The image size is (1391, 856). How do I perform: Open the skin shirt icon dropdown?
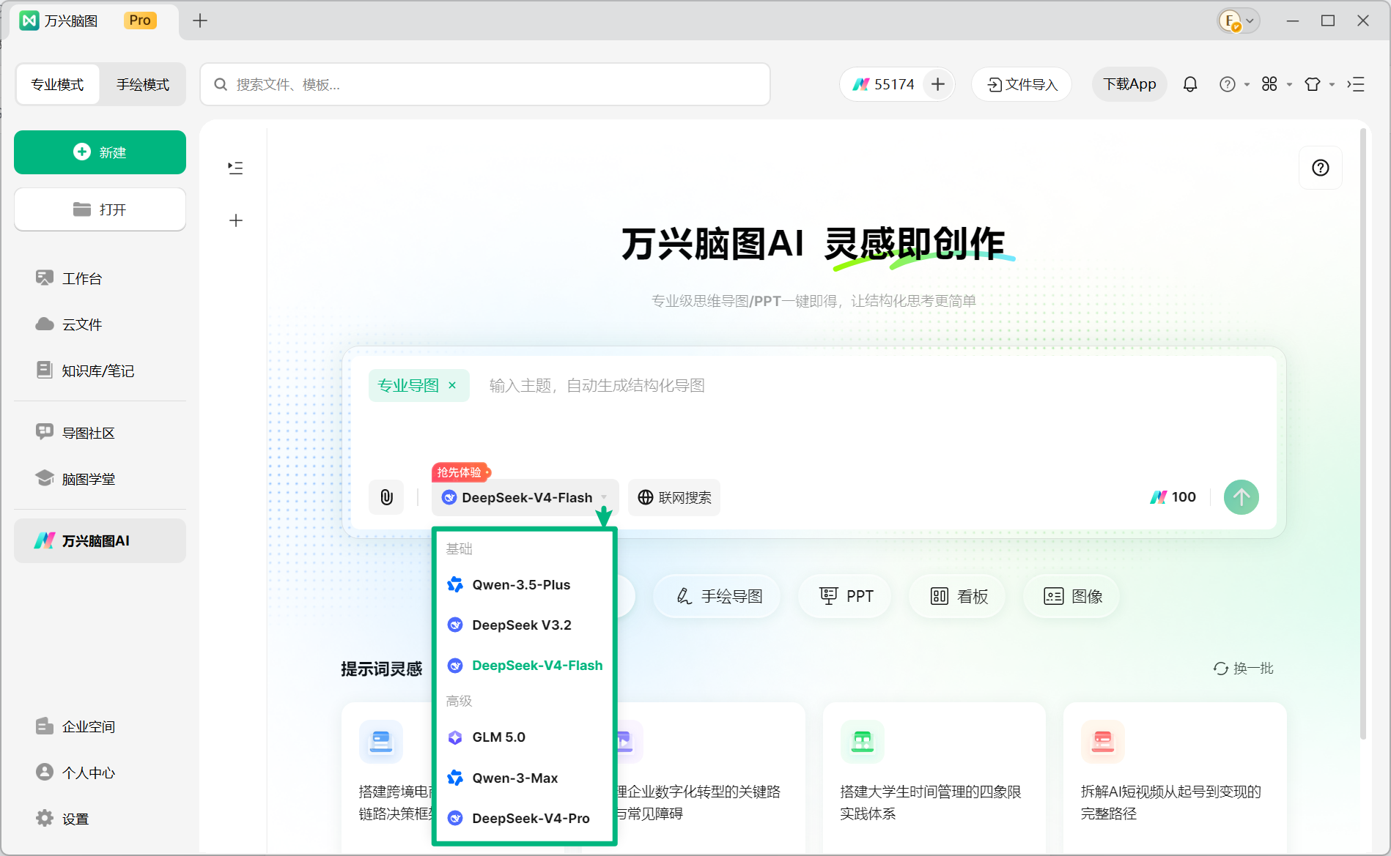coord(1318,84)
